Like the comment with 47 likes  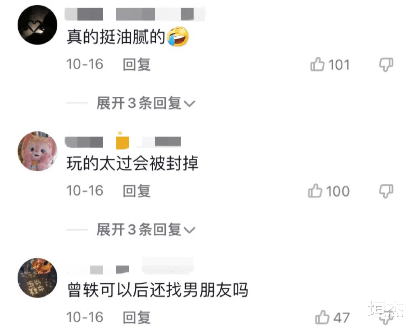[322, 317]
